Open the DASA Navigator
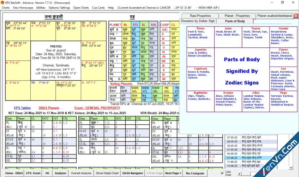Viewport: 299px width, 177px height. click(133, 173)
